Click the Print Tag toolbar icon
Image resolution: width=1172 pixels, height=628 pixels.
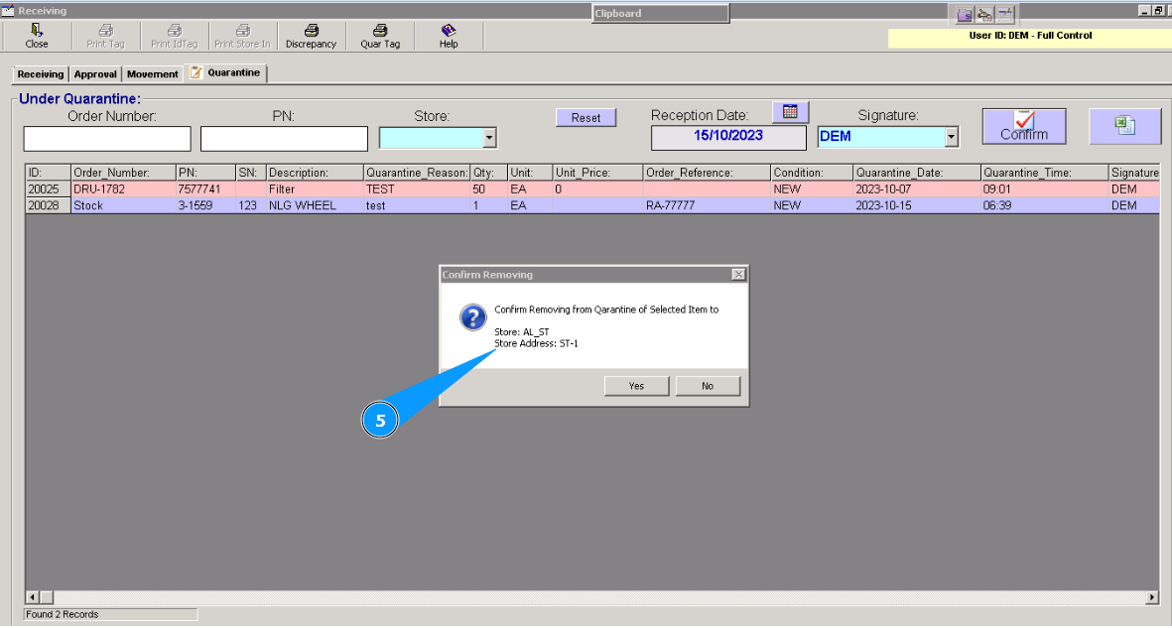(x=105, y=36)
